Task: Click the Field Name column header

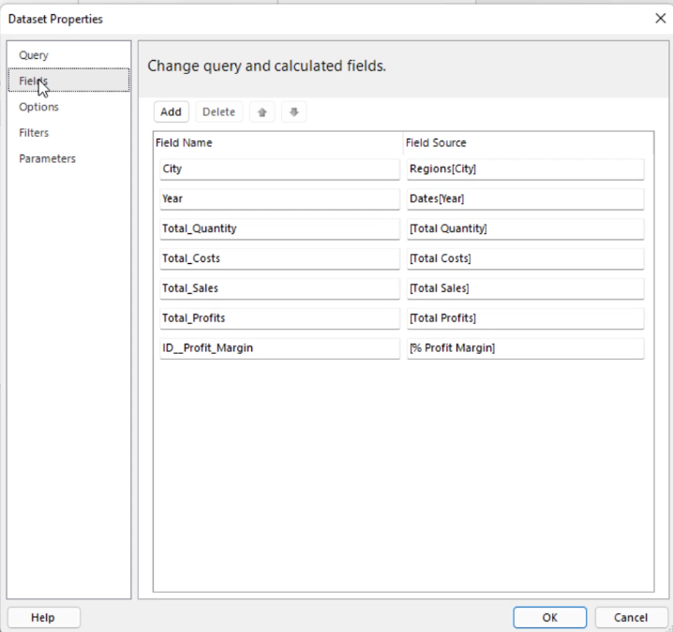Action: [x=278, y=142]
